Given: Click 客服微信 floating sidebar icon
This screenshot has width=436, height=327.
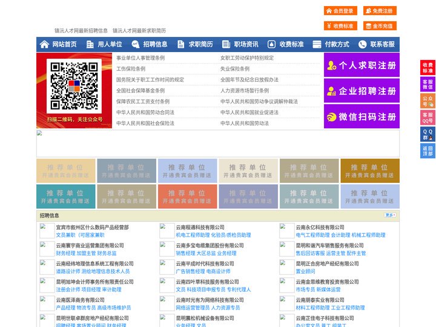Looking at the screenshot, I should click(x=428, y=84).
